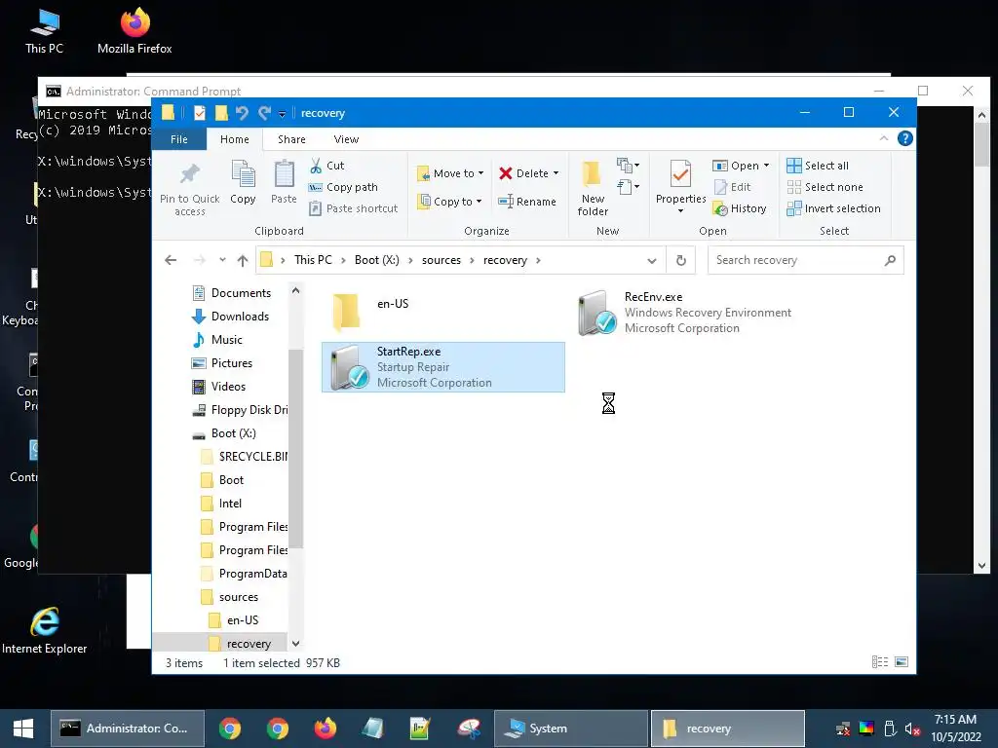Click the Search recovery input box
Viewport: 998px width, 748px height.
(x=797, y=260)
